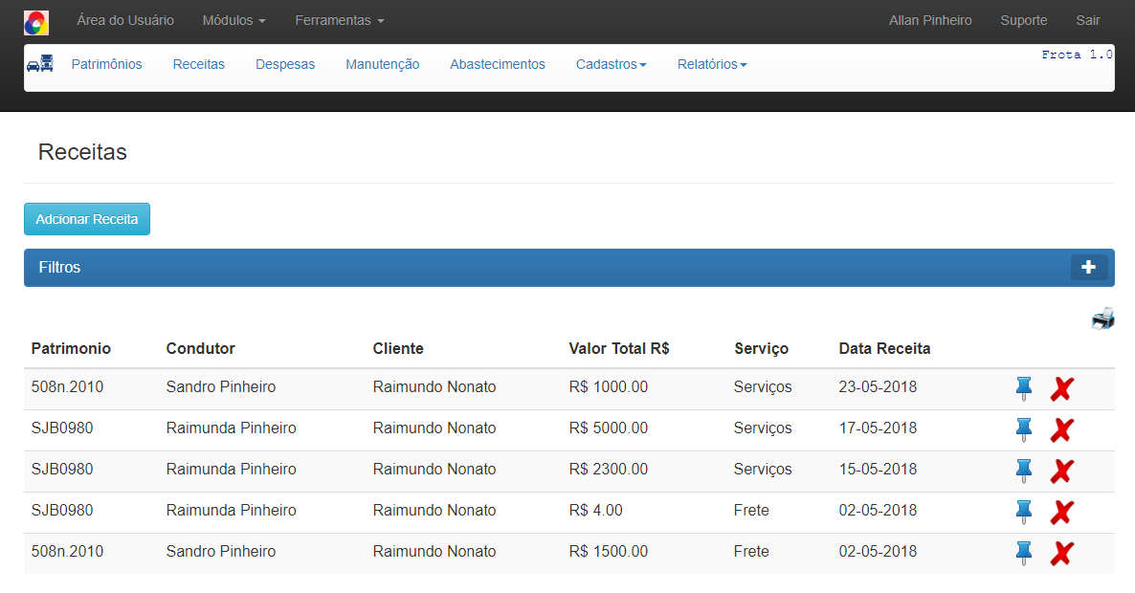Delete the R$ 1000.00 receipt with red X

pyautogui.click(x=1061, y=388)
